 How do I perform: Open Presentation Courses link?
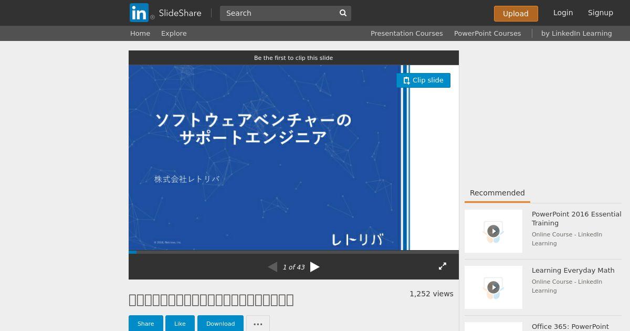(x=407, y=33)
